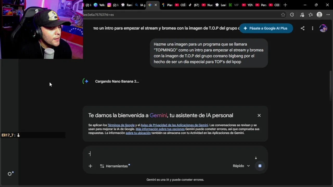Share the conversation with the share icon
The width and height of the screenshot is (333, 187).
pos(303,28)
